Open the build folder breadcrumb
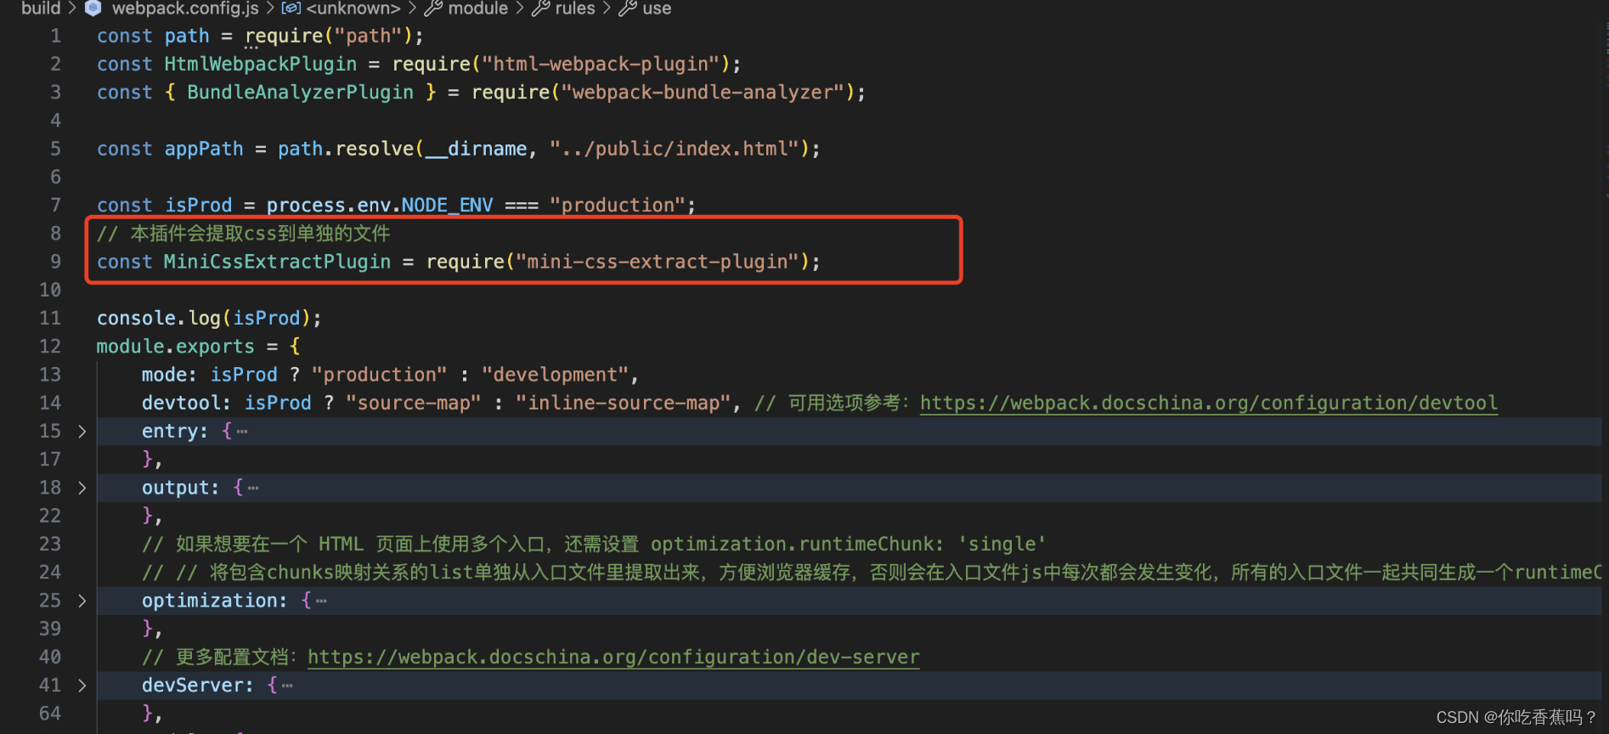The width and height of the screenshot is (1609, 734). point(41,8)
